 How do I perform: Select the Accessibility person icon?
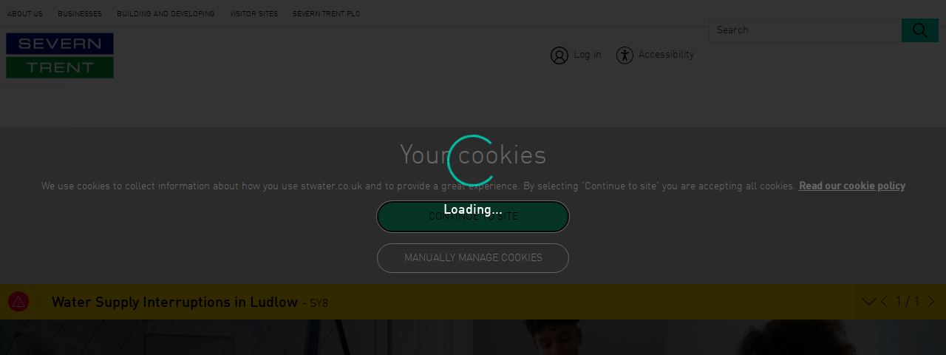(625, 55)
